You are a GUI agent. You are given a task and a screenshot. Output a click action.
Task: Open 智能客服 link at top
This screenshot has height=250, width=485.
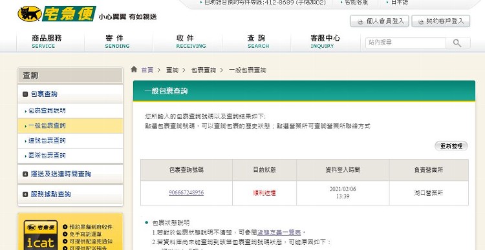tap(356, 2)
